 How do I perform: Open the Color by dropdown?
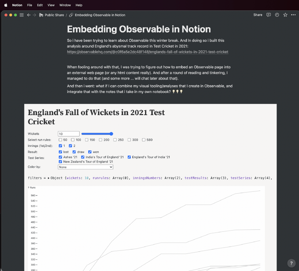tap(85, 167)
